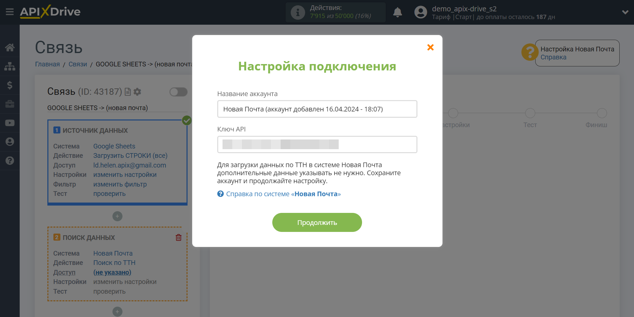634x317 pixels.
Task: Open the video tutorials sidebar icon
Action: point(10,123)
